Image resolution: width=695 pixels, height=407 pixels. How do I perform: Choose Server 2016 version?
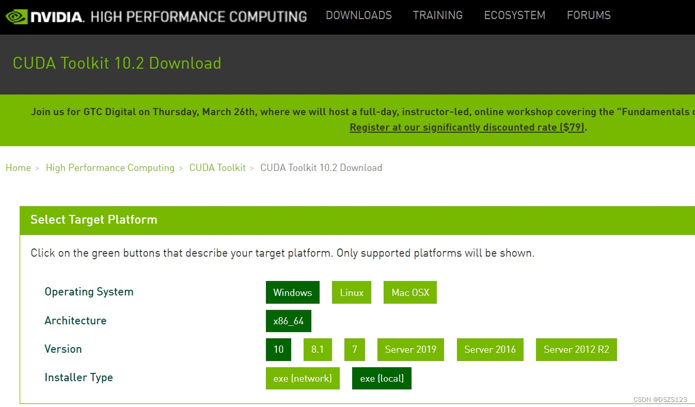[x=490, y=350]
